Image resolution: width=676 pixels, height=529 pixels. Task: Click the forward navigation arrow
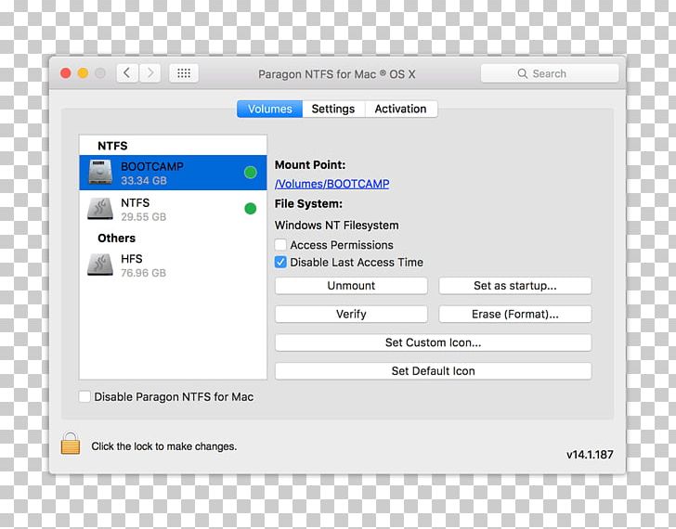(149, 73)
